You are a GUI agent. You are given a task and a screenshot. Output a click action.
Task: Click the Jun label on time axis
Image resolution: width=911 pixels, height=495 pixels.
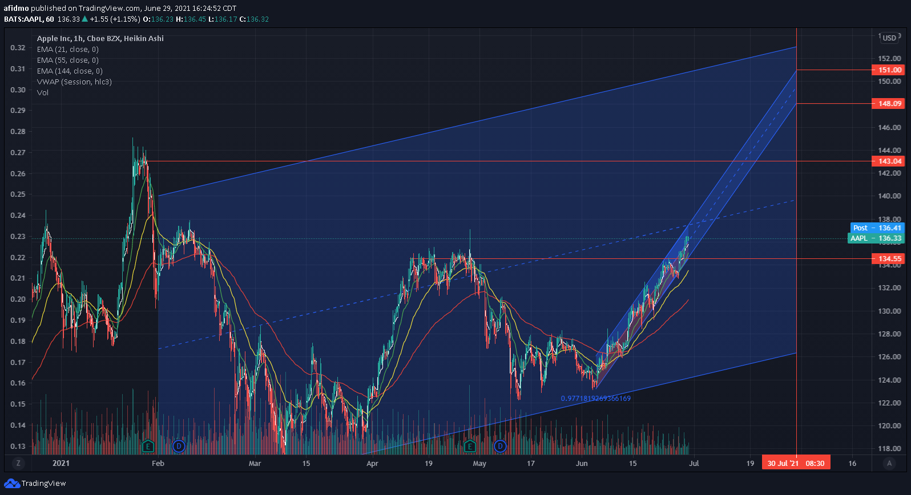pyautogui.click(x=582, y=463)
